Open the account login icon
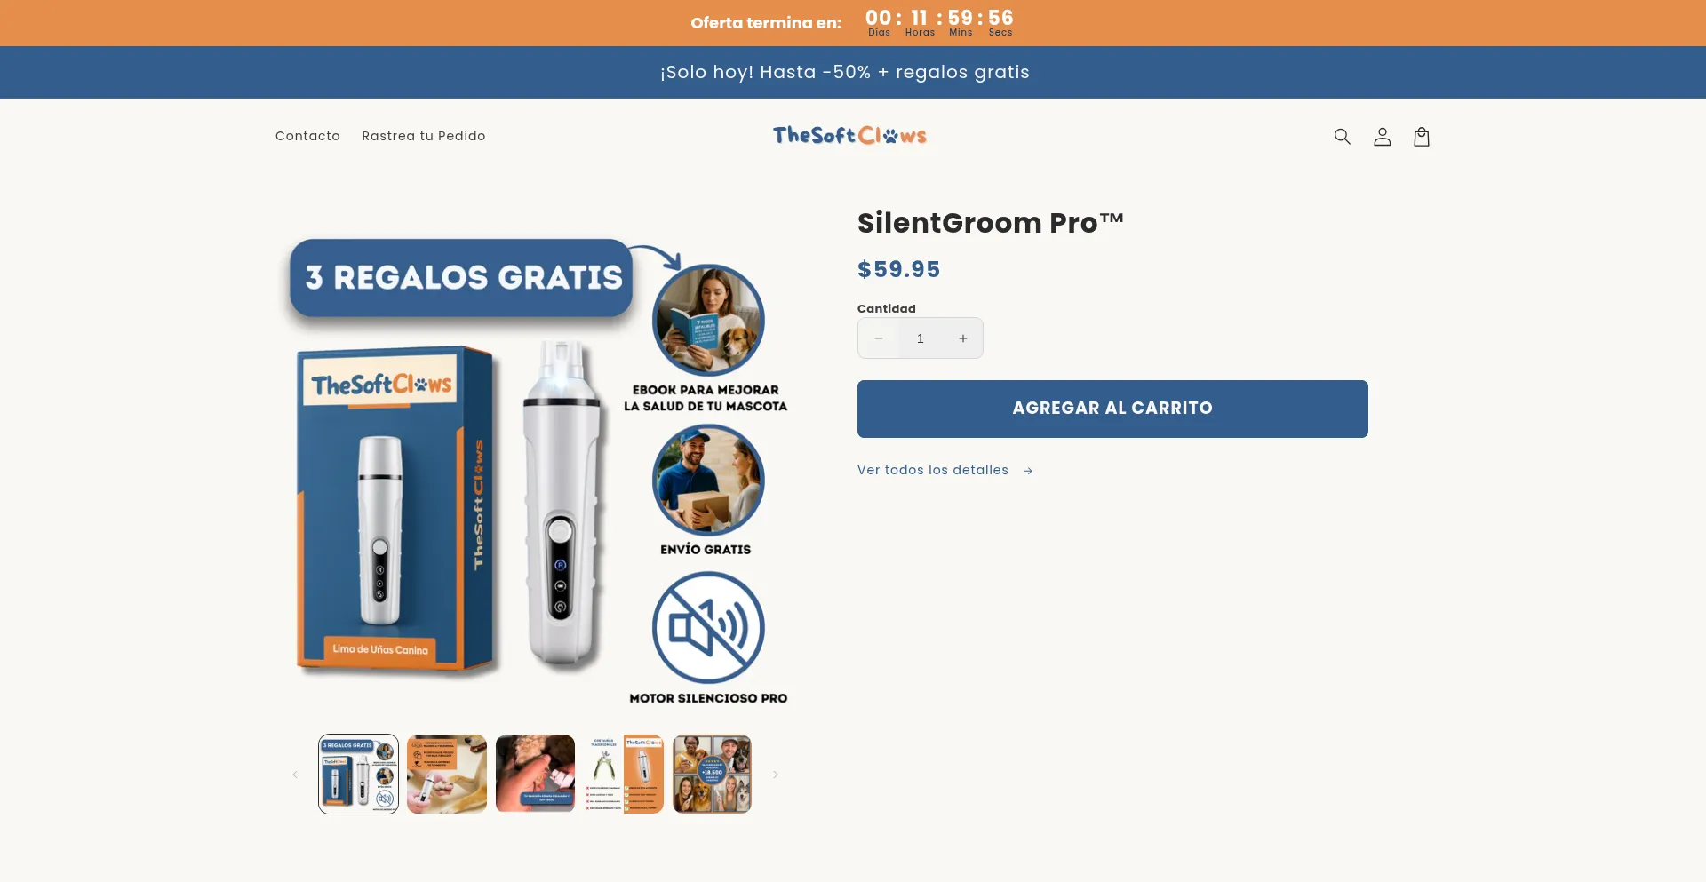This screenshot has height=882, width=1706. tap(1382, 136)
